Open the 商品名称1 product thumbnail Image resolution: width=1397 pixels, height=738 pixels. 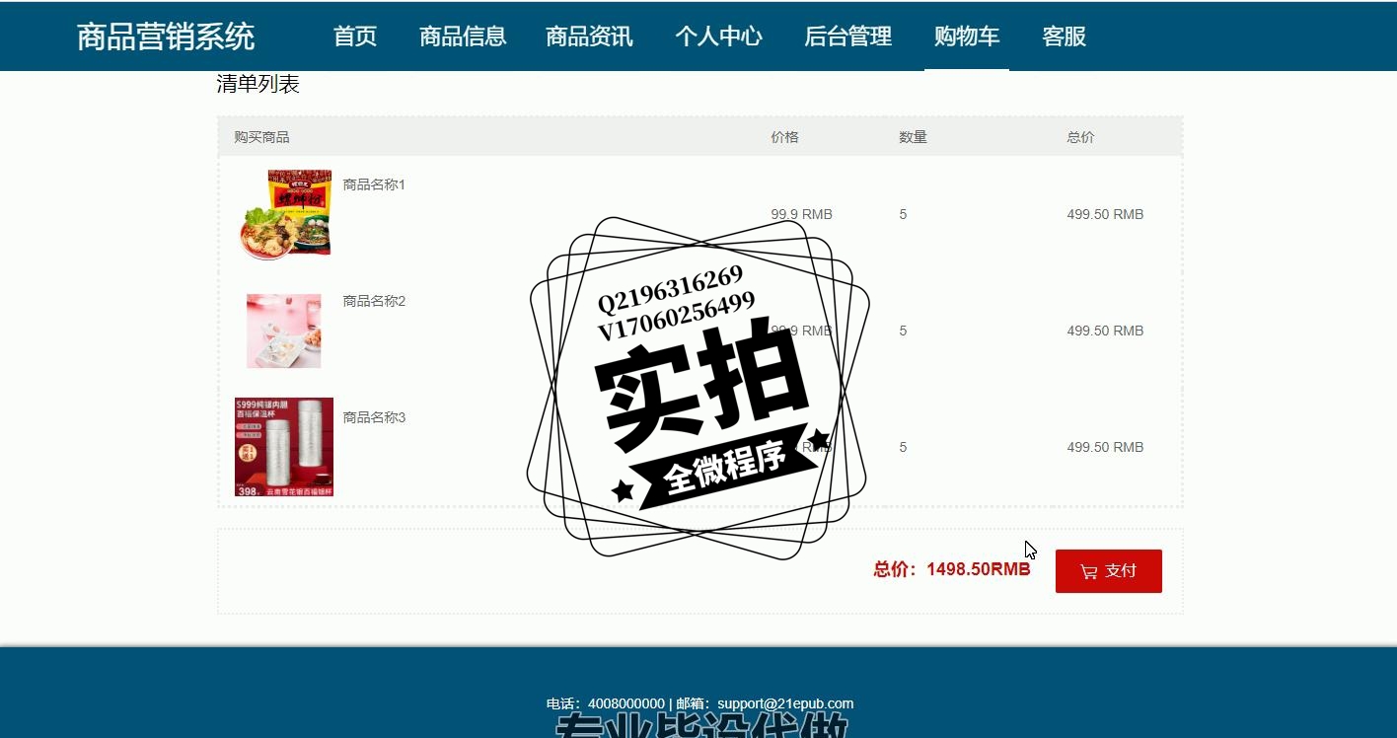[x=285, y=214]
